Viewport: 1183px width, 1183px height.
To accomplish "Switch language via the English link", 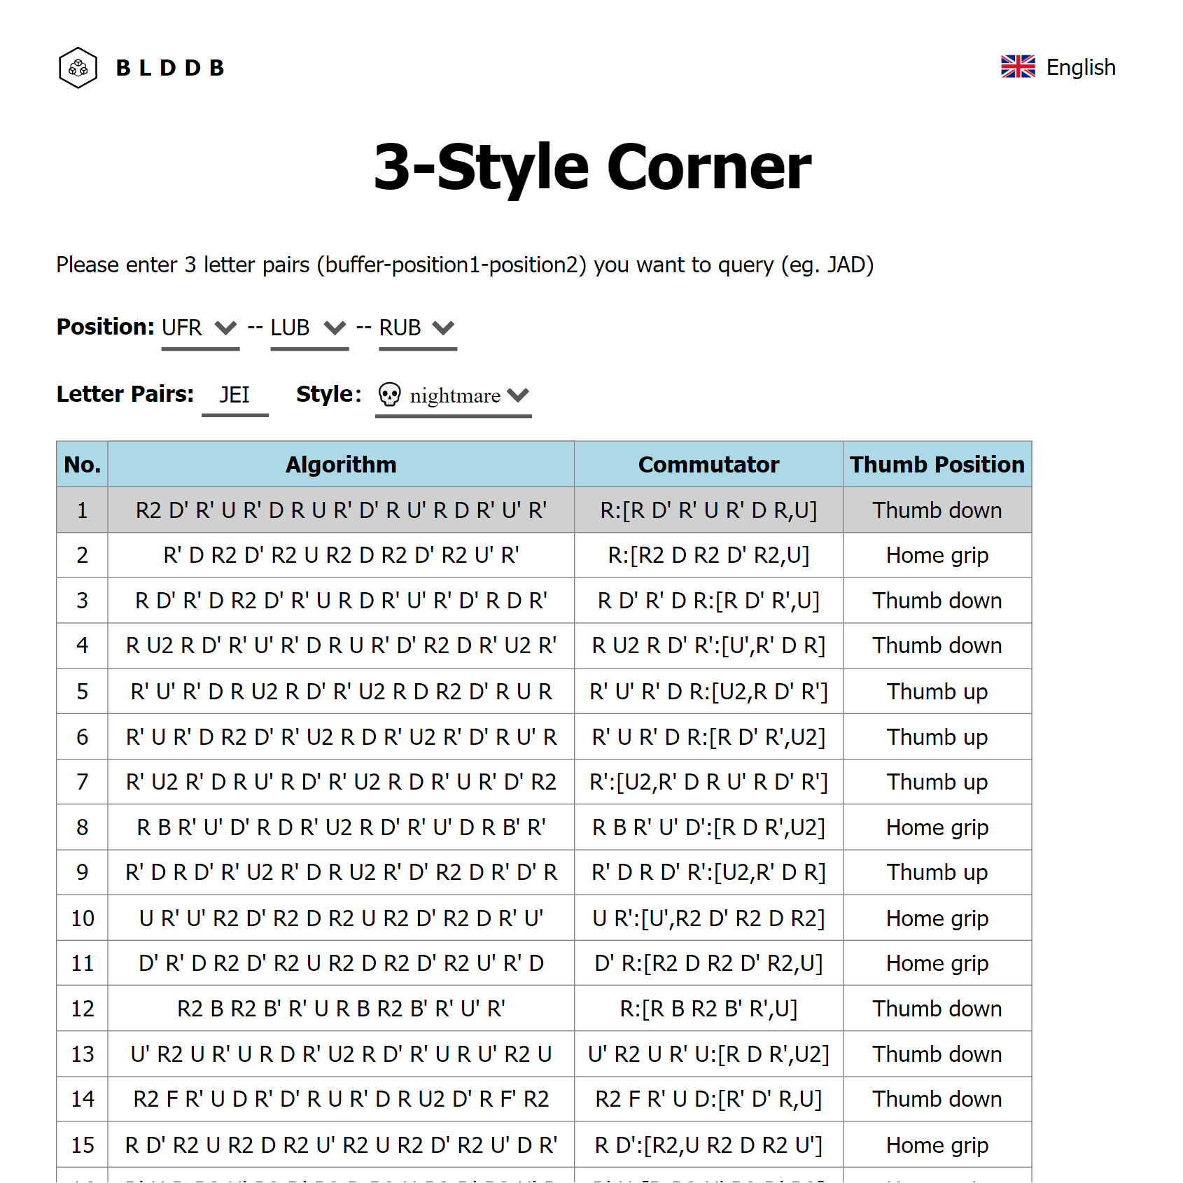I will pos(1080,67).
